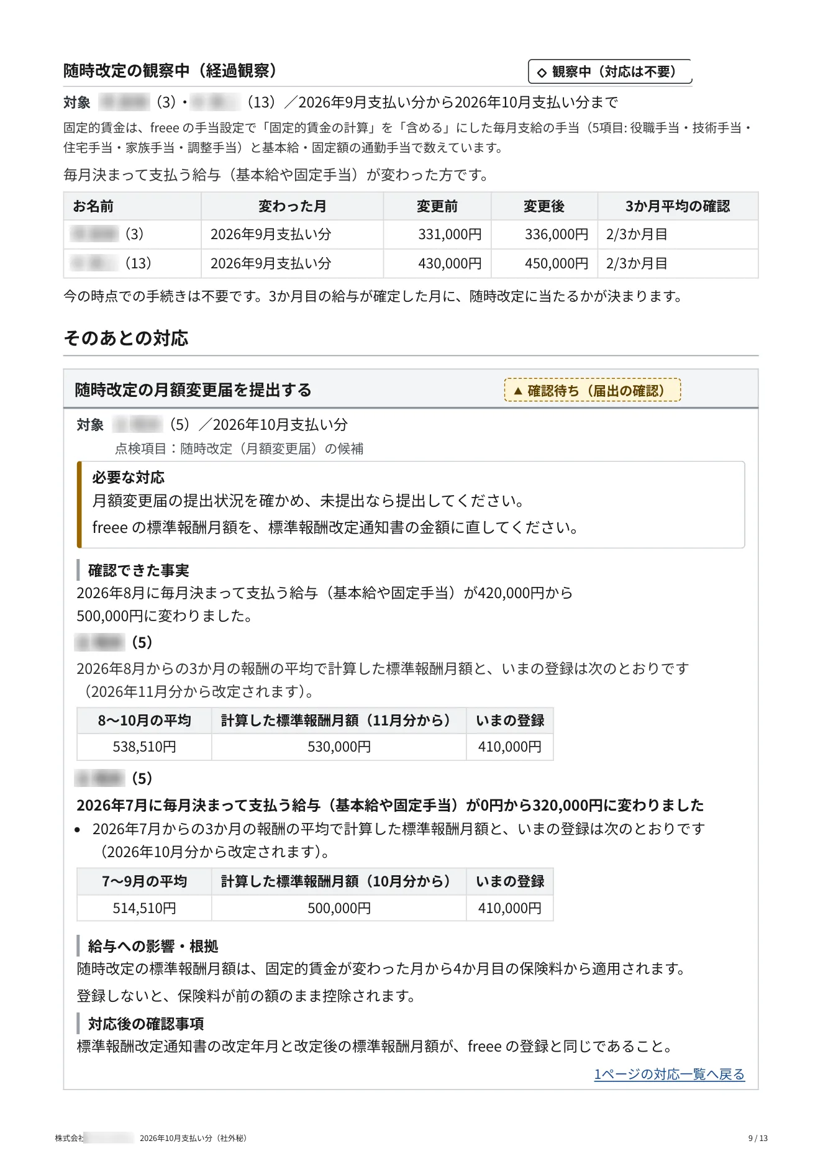Select the 随時改定の観察中（経過観察） heading
The image size is (823, 1164).
[x=170, y=71]
